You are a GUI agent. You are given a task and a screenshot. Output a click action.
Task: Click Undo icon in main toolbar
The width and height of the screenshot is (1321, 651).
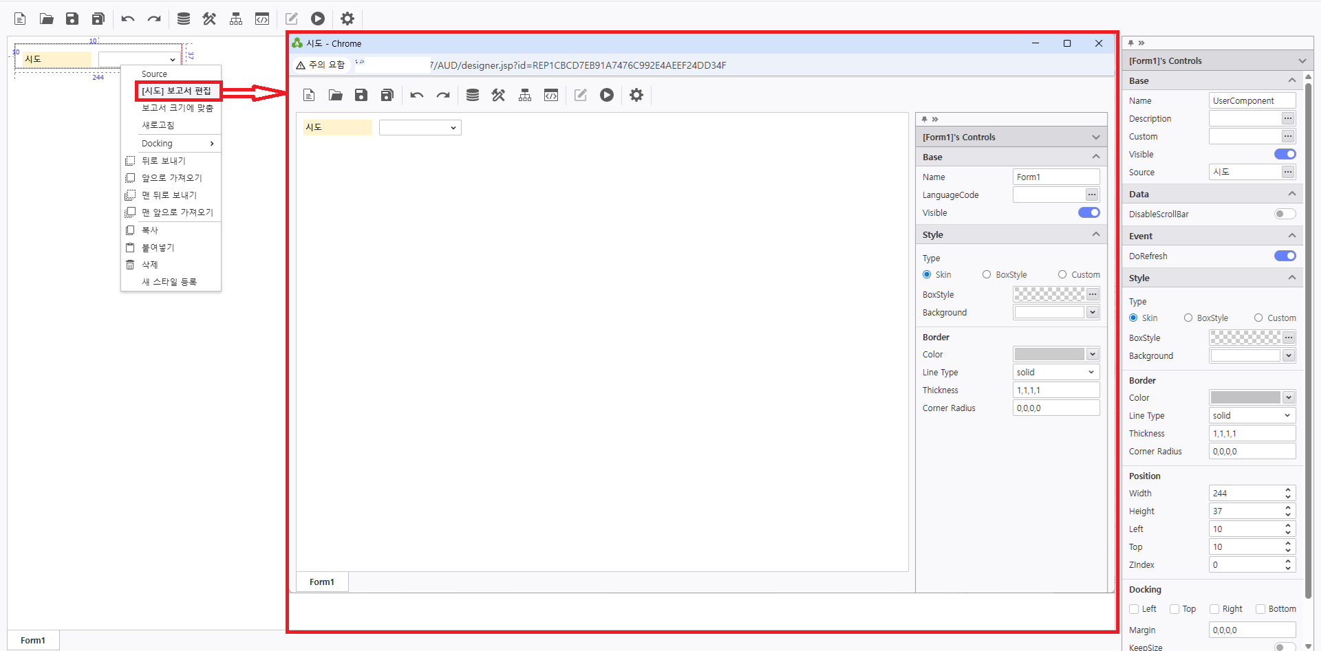point(128,19)
